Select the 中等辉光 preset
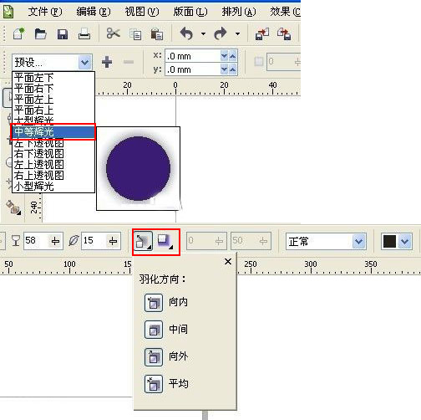421x420 pixels. [x=53, y=131]
